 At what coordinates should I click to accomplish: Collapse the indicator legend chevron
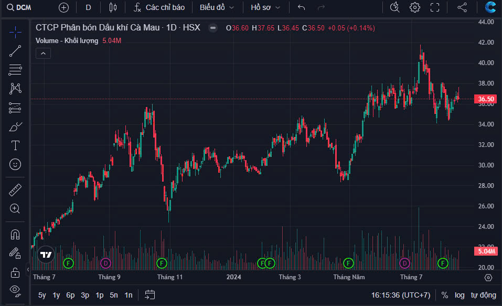click(x=43, y=53)
